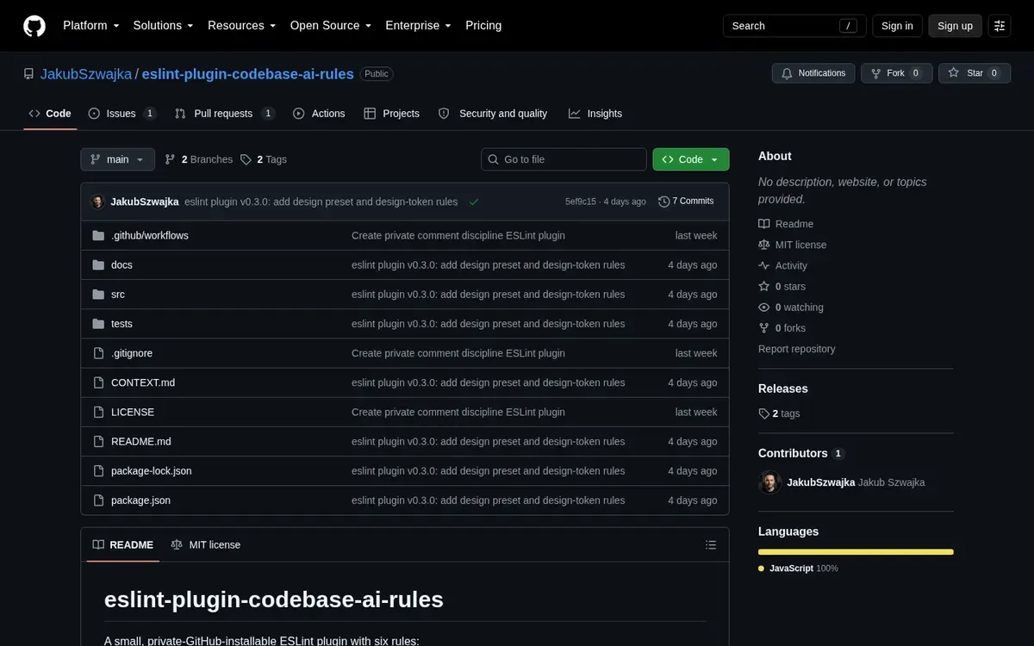The width and height of the screenshot is (1034, 646).
Task: Click the Pricing link
Action: tap(483, 26)
